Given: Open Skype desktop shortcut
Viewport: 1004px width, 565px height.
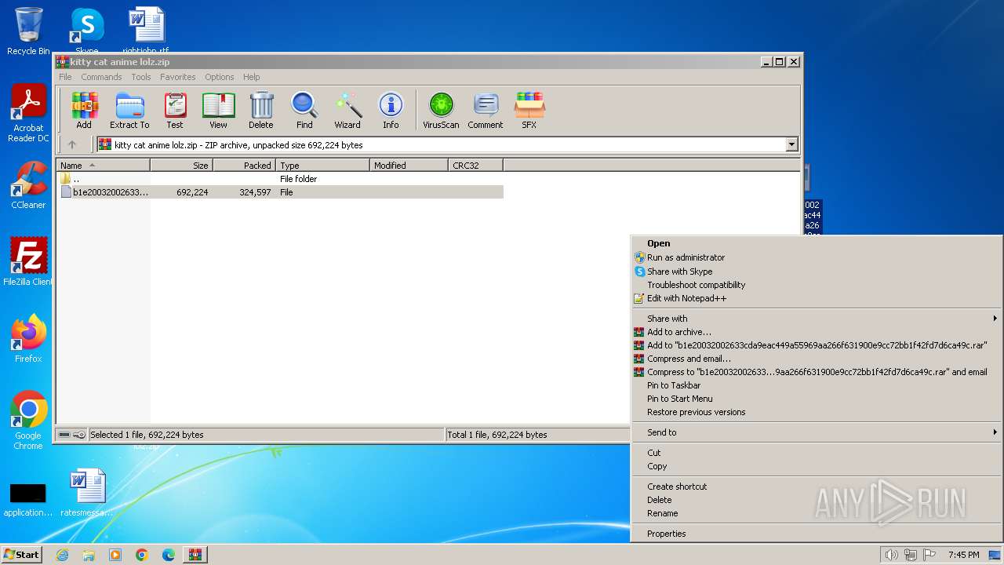Looking at the screenshot, I should tap(86, 30).
